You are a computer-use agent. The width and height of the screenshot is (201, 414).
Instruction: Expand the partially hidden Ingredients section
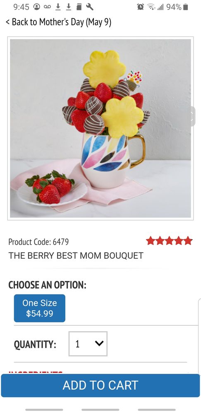[36, 372]
